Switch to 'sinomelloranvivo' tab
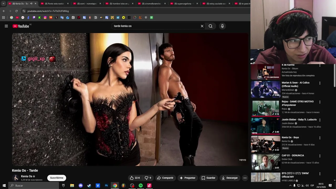 tap(152, 4)
